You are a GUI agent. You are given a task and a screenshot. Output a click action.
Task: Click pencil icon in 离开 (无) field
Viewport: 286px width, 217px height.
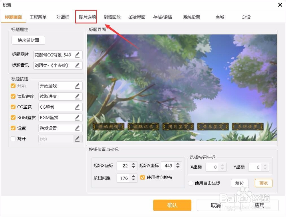click(x=77, y=139)
